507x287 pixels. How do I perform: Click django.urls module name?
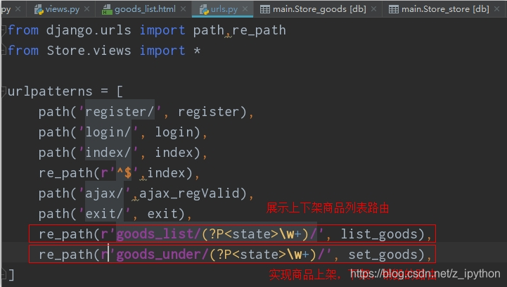89,30
